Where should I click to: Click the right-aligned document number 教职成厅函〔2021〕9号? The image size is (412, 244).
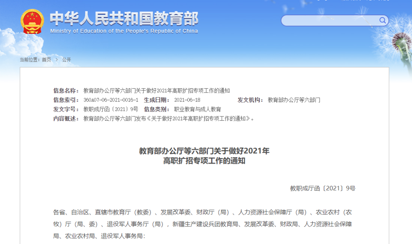[x=322, y=188]
